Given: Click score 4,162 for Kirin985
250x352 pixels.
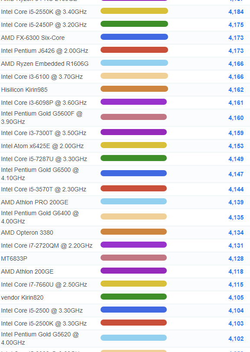Looking at the screenshot, I should 236,90.
